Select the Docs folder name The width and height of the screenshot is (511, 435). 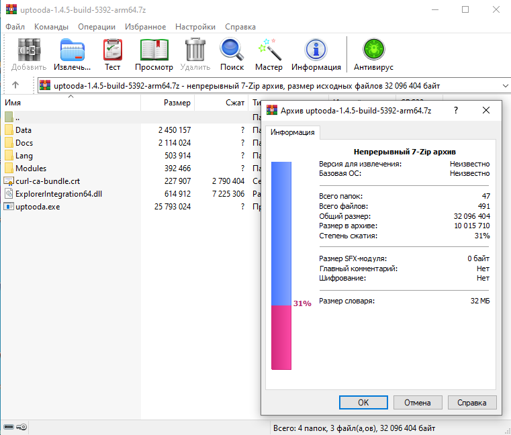click(x=24, y=143)
